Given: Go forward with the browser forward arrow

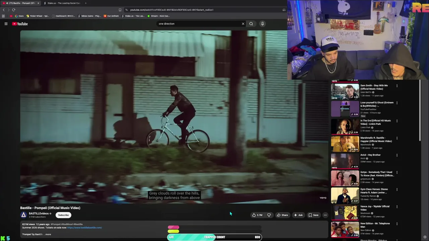Looking at the screenshot, I should (9, 10).
